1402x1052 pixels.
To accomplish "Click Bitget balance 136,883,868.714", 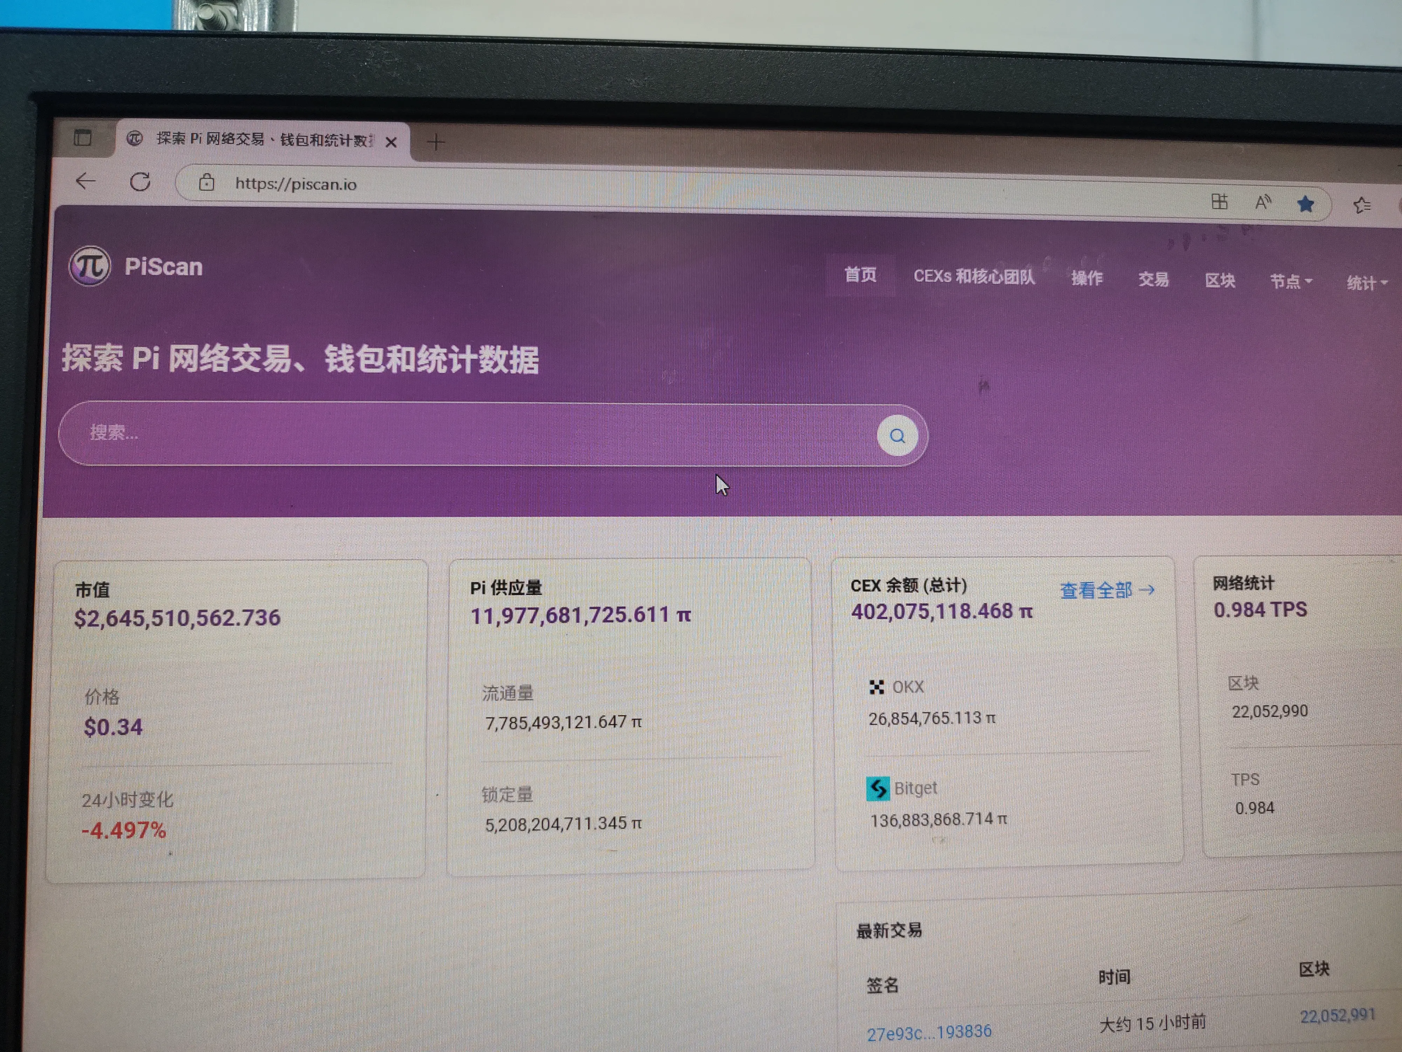I will 939,820.
